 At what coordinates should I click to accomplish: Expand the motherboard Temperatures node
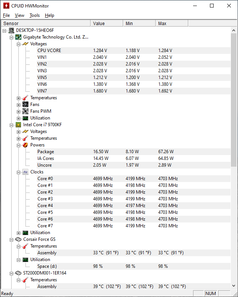click(x=18, y=98)
